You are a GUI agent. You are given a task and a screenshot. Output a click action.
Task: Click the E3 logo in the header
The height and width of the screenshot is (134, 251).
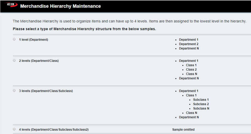(10, 5)
